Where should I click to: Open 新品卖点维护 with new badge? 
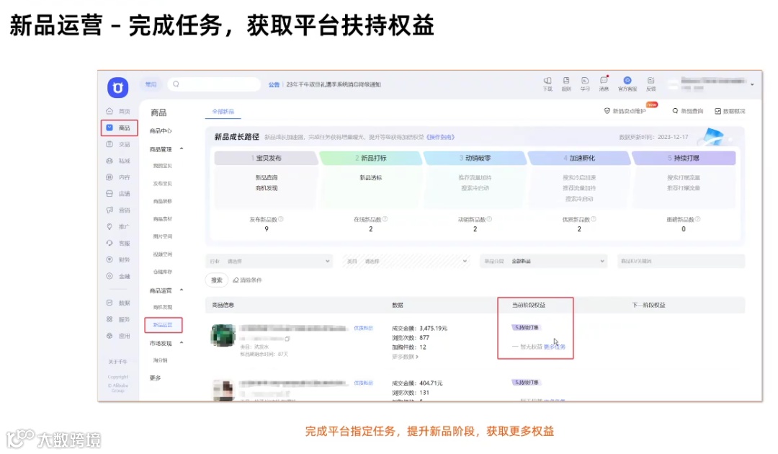click(x=625, y=111)
